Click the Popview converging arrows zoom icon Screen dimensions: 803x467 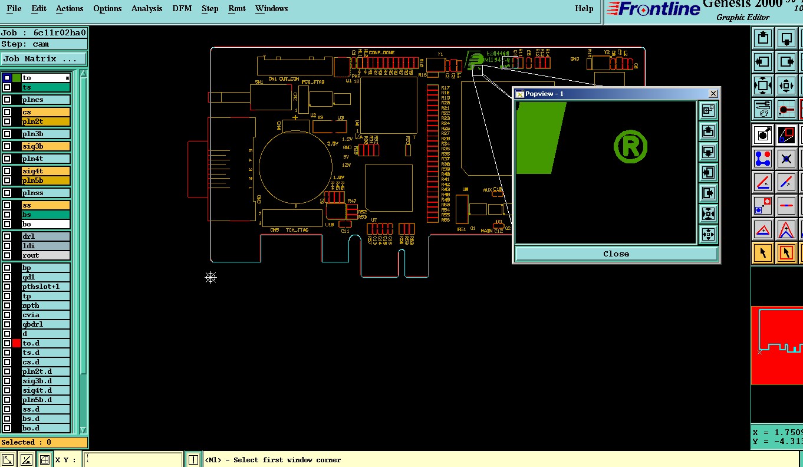coord(708,213)
